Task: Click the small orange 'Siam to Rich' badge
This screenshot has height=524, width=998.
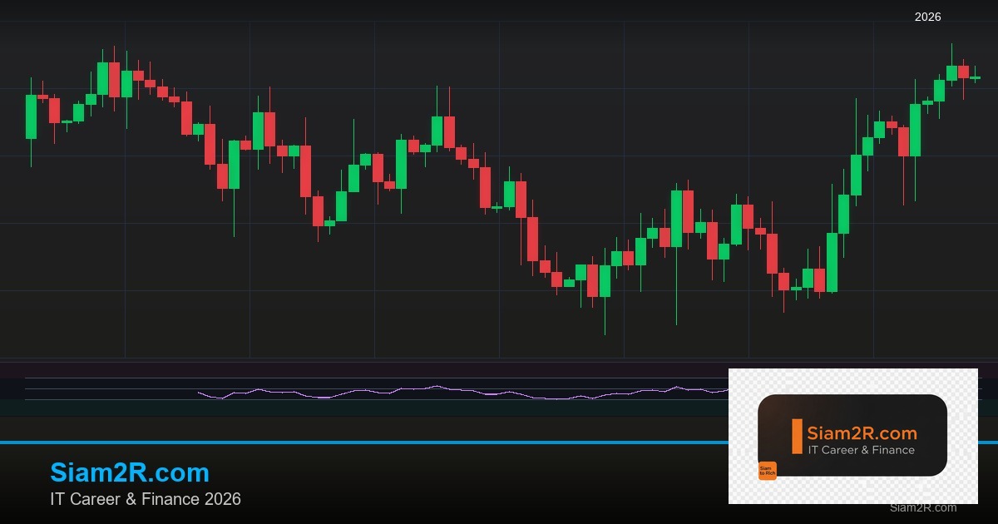Action: tap(767, 471)
